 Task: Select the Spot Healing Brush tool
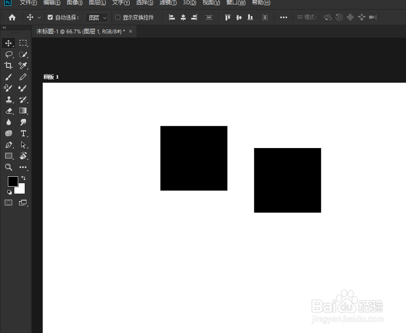(x=8, y=88)
